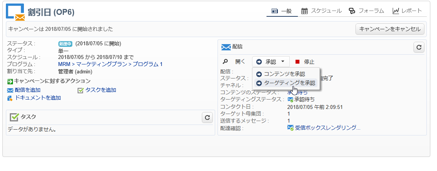Switch to the 一般 tab
The image size is (437, 171).
282,11
